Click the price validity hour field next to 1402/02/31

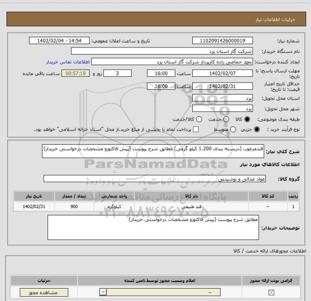click(x=161, y=86)
